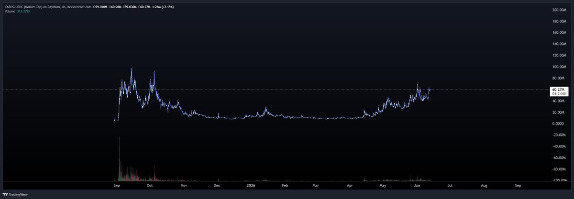574x199 pixels.
Task: Click the volume value 313.272K
Action: tap(23, 11)
